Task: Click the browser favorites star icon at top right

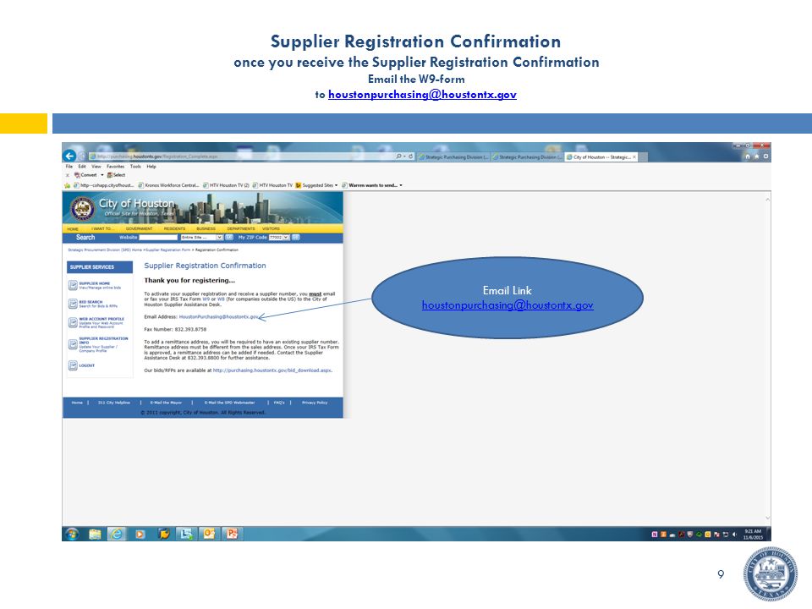Action: coord(756,156)
